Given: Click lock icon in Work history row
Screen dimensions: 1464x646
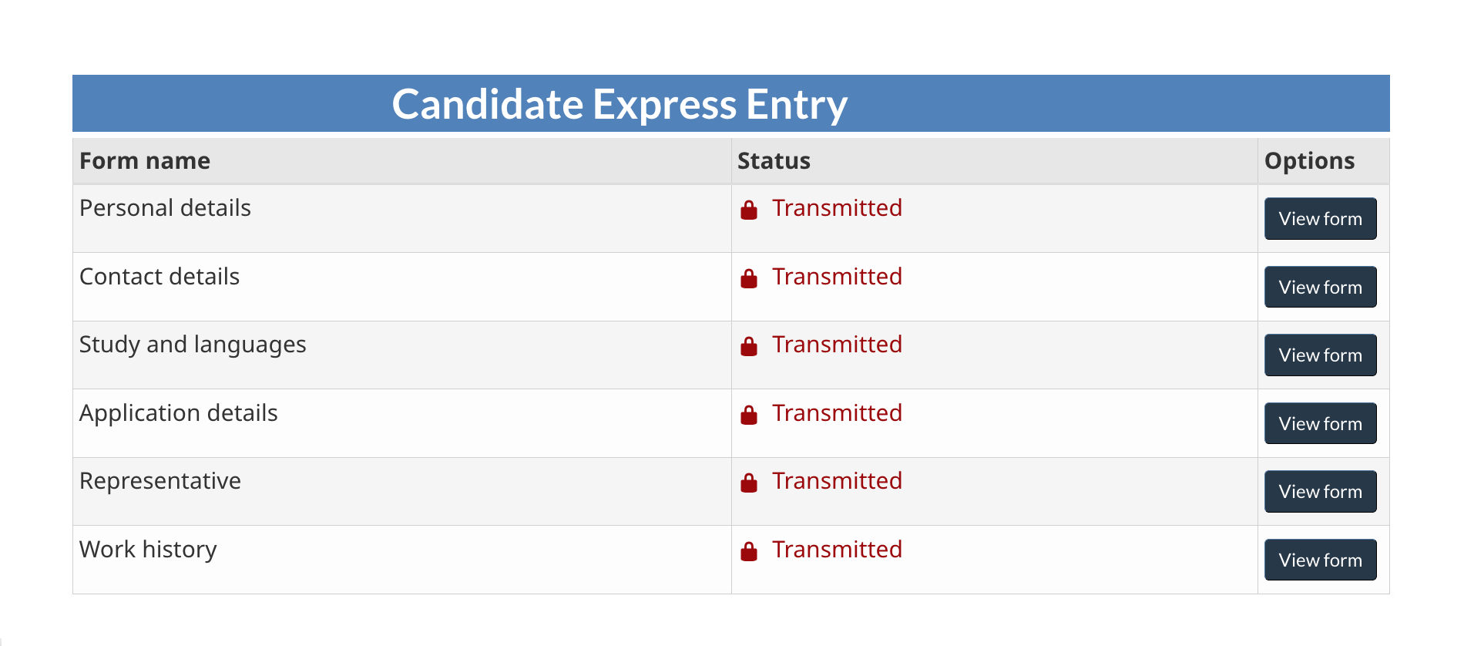Looking at the screenshot, I should click(749, 551).
